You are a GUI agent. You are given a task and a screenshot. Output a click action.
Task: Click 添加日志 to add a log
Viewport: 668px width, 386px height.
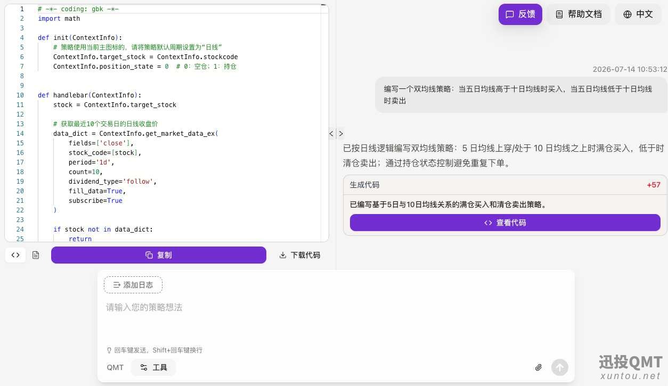(133, 285)
